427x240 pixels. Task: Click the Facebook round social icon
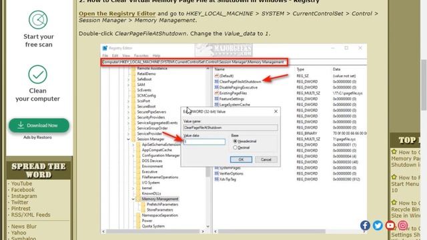pyautogui.click(x=365, y=225)
